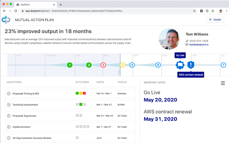
Task: Click the Jul 4 date
Action: click(x=99, y=138)
